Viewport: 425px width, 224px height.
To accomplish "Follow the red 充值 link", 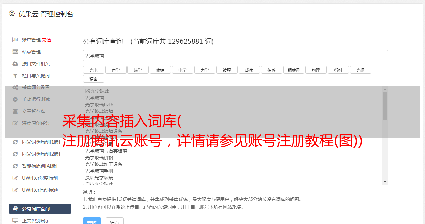I will coord(46,40).
